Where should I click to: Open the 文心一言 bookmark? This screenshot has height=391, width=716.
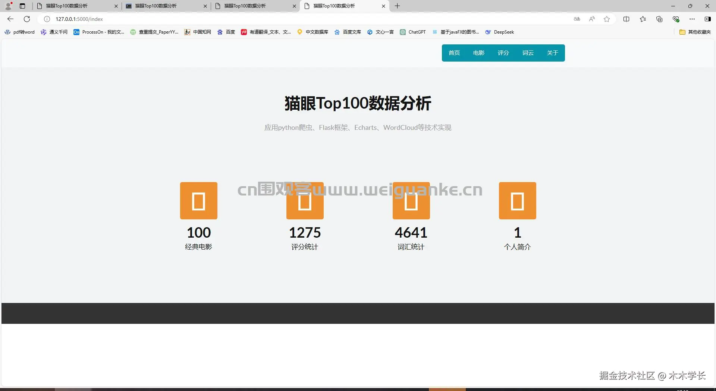380,32
